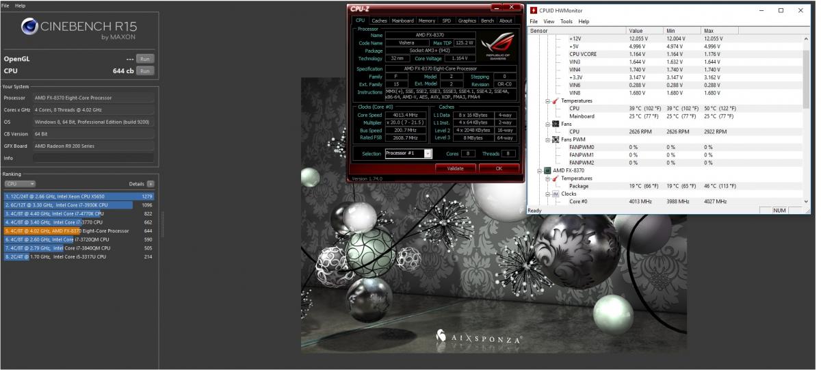The width and height of the screenshot is (821, 370).
Task: Switch to the Memory tab in CPU-Z
Action: 427,21
